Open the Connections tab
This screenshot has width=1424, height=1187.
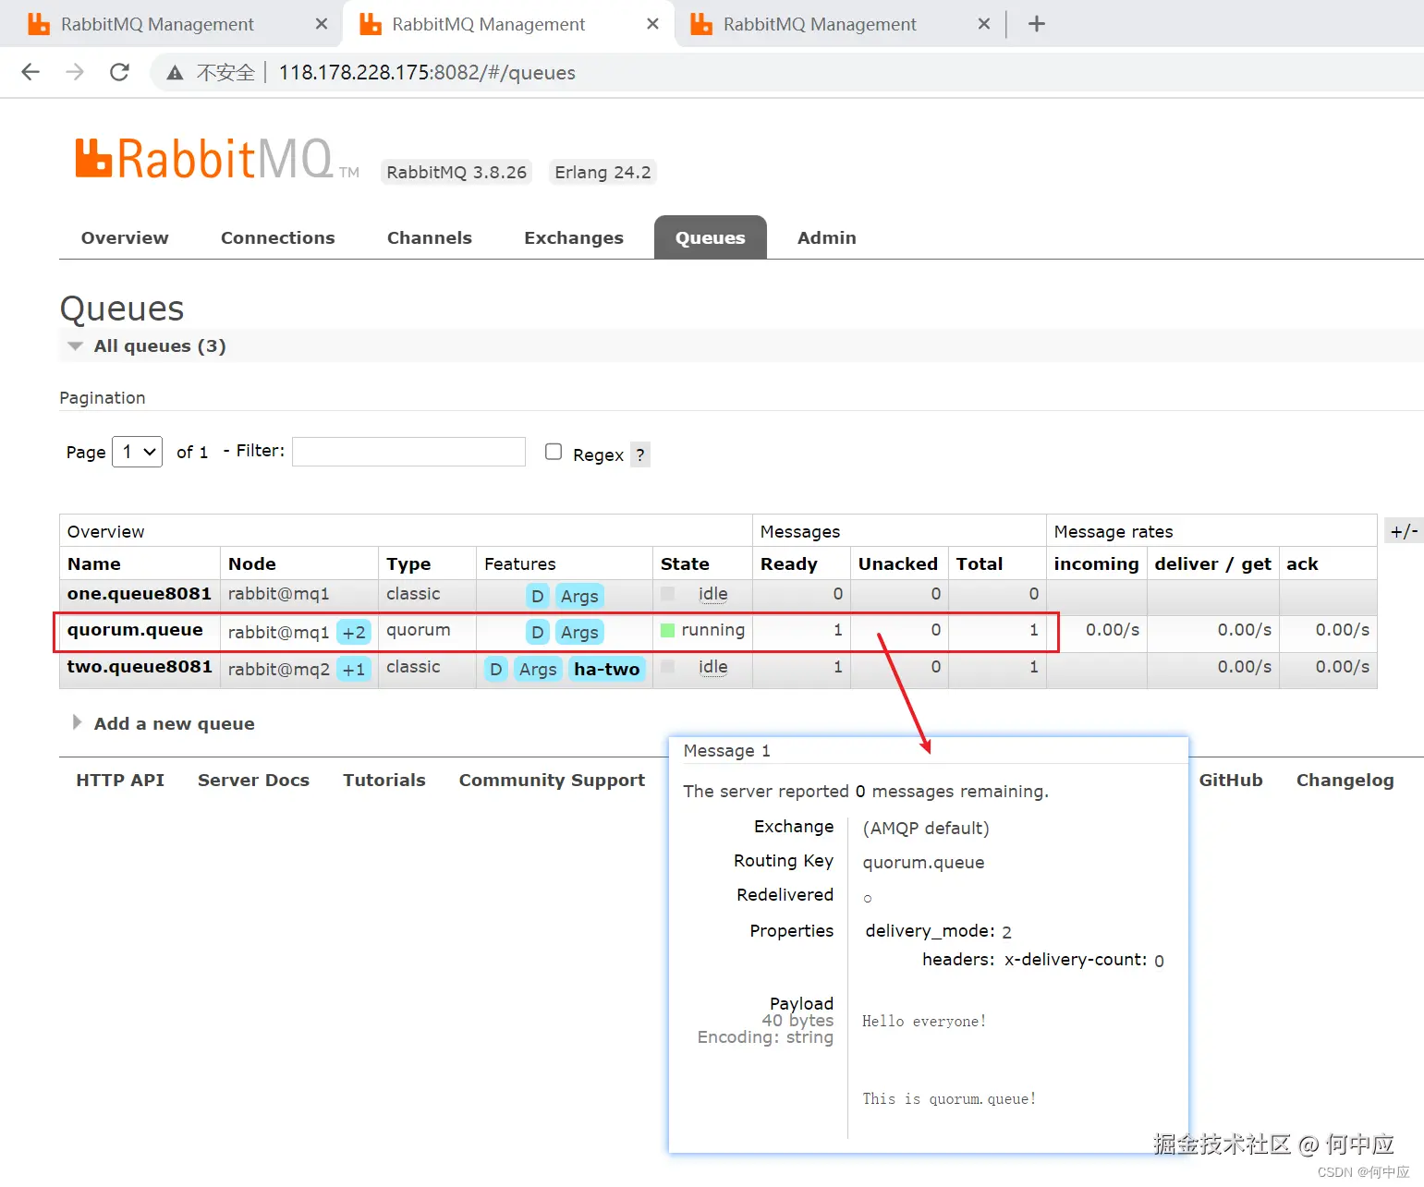pos(277,238)
